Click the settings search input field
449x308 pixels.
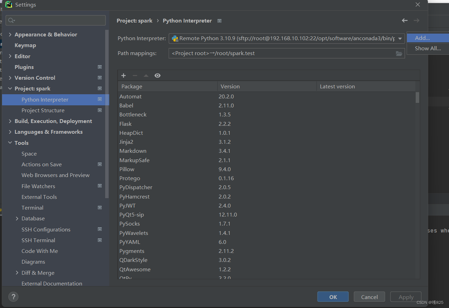point(56,20)
